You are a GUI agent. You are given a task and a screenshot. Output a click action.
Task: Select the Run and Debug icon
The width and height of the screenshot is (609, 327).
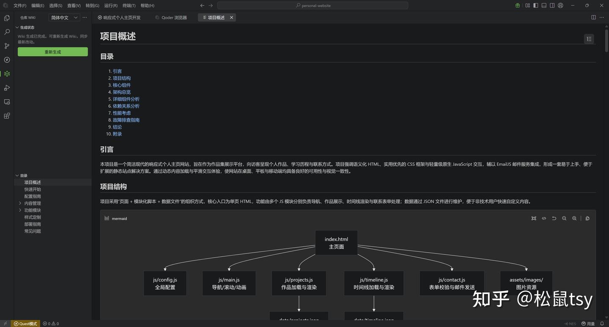[x=6, y=88]
